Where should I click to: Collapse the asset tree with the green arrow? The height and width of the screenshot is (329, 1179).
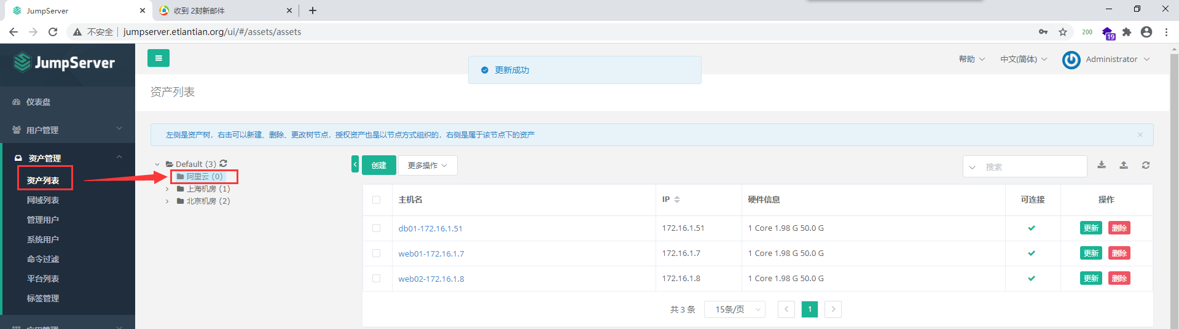pyautogui.click(x=355, y=164)
